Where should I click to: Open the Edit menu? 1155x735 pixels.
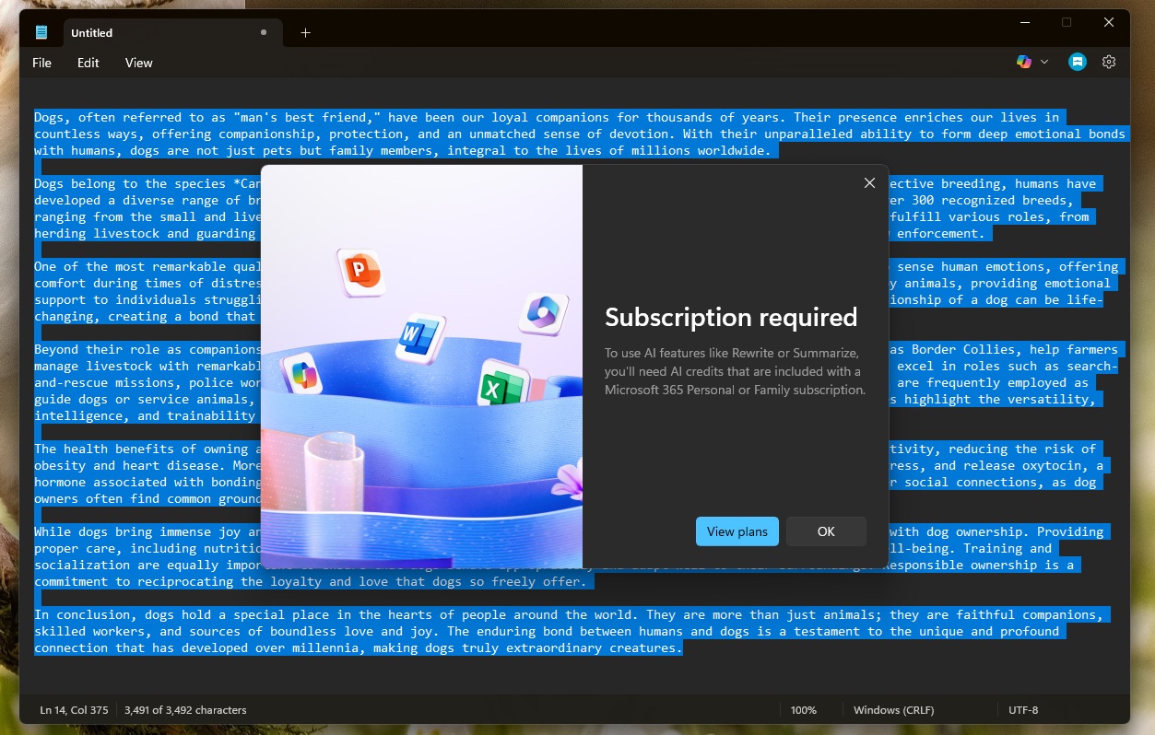[88, 63]
